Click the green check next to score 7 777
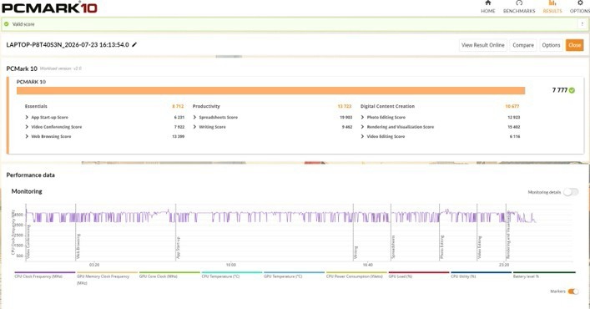The image size is (590, 309). point(572,90)
